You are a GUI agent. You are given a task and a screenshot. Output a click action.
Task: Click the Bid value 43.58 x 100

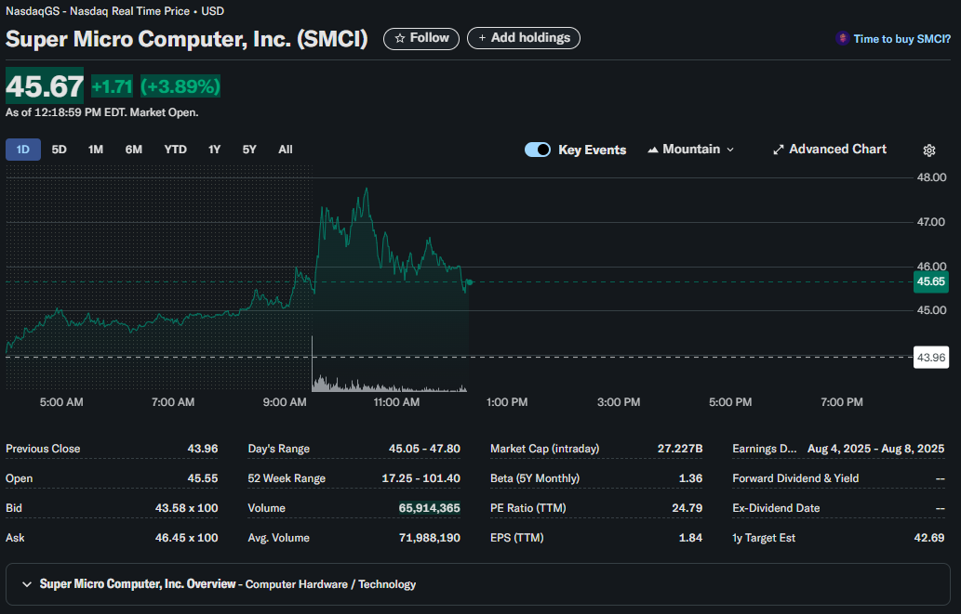186,508
